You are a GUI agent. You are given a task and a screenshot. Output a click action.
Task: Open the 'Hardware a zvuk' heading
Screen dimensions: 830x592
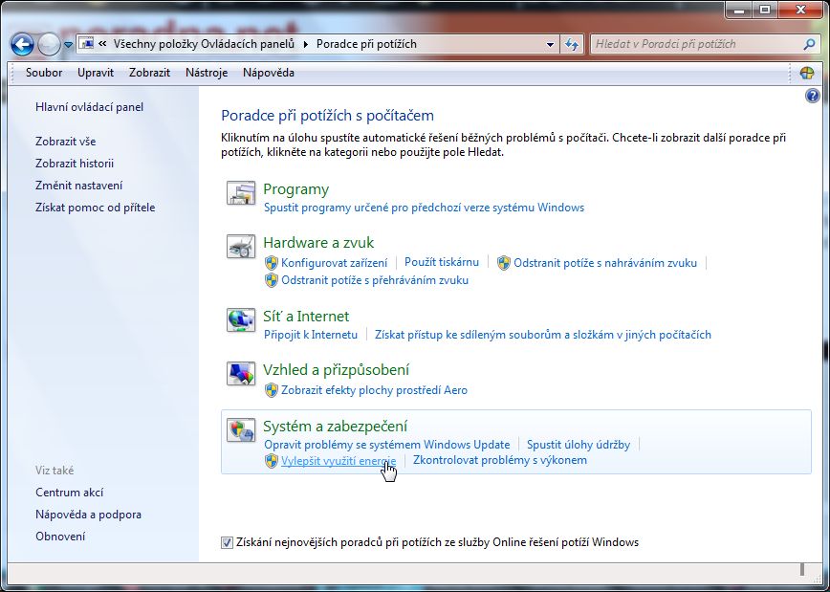318,243
